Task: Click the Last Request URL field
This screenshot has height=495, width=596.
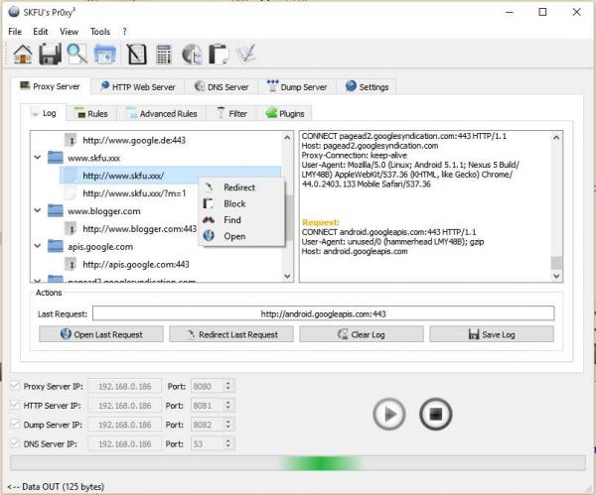Action: 324,314
